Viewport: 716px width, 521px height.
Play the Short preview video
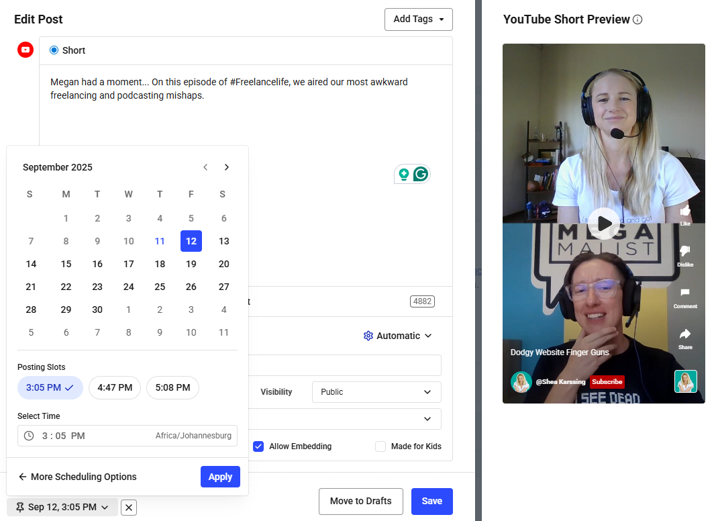[x=603, y=224]
